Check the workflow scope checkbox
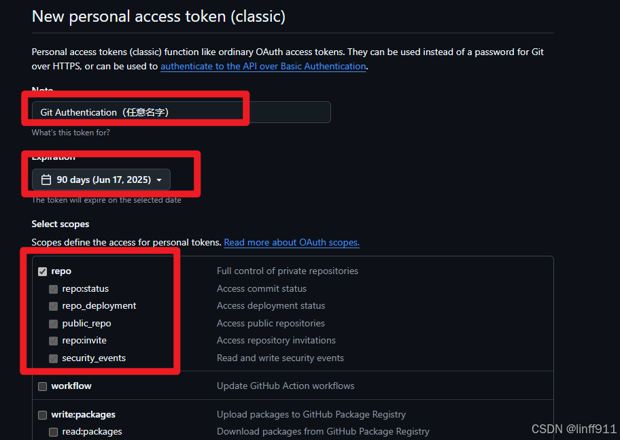 [43, 386]
